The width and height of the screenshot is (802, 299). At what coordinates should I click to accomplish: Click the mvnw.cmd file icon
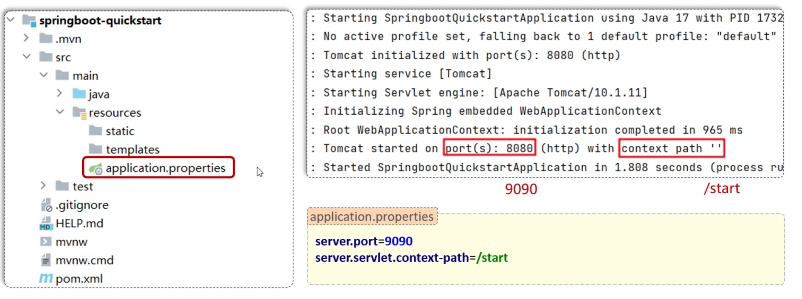(x=46, y=260)
